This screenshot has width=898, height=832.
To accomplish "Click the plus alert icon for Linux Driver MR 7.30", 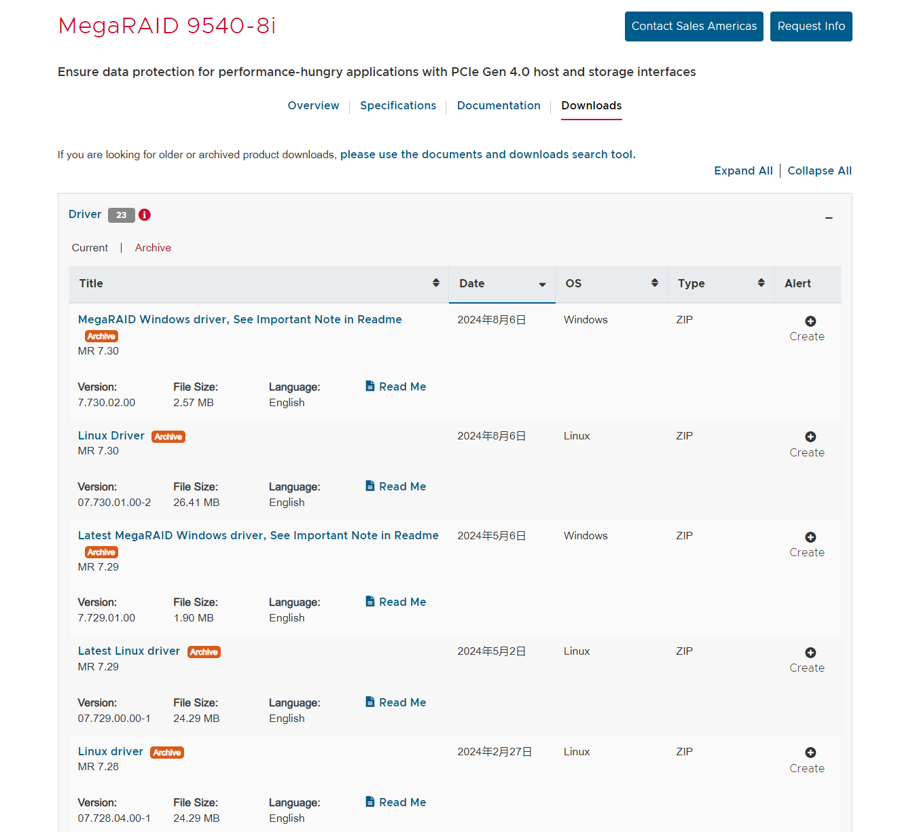I will click(810, 437).
